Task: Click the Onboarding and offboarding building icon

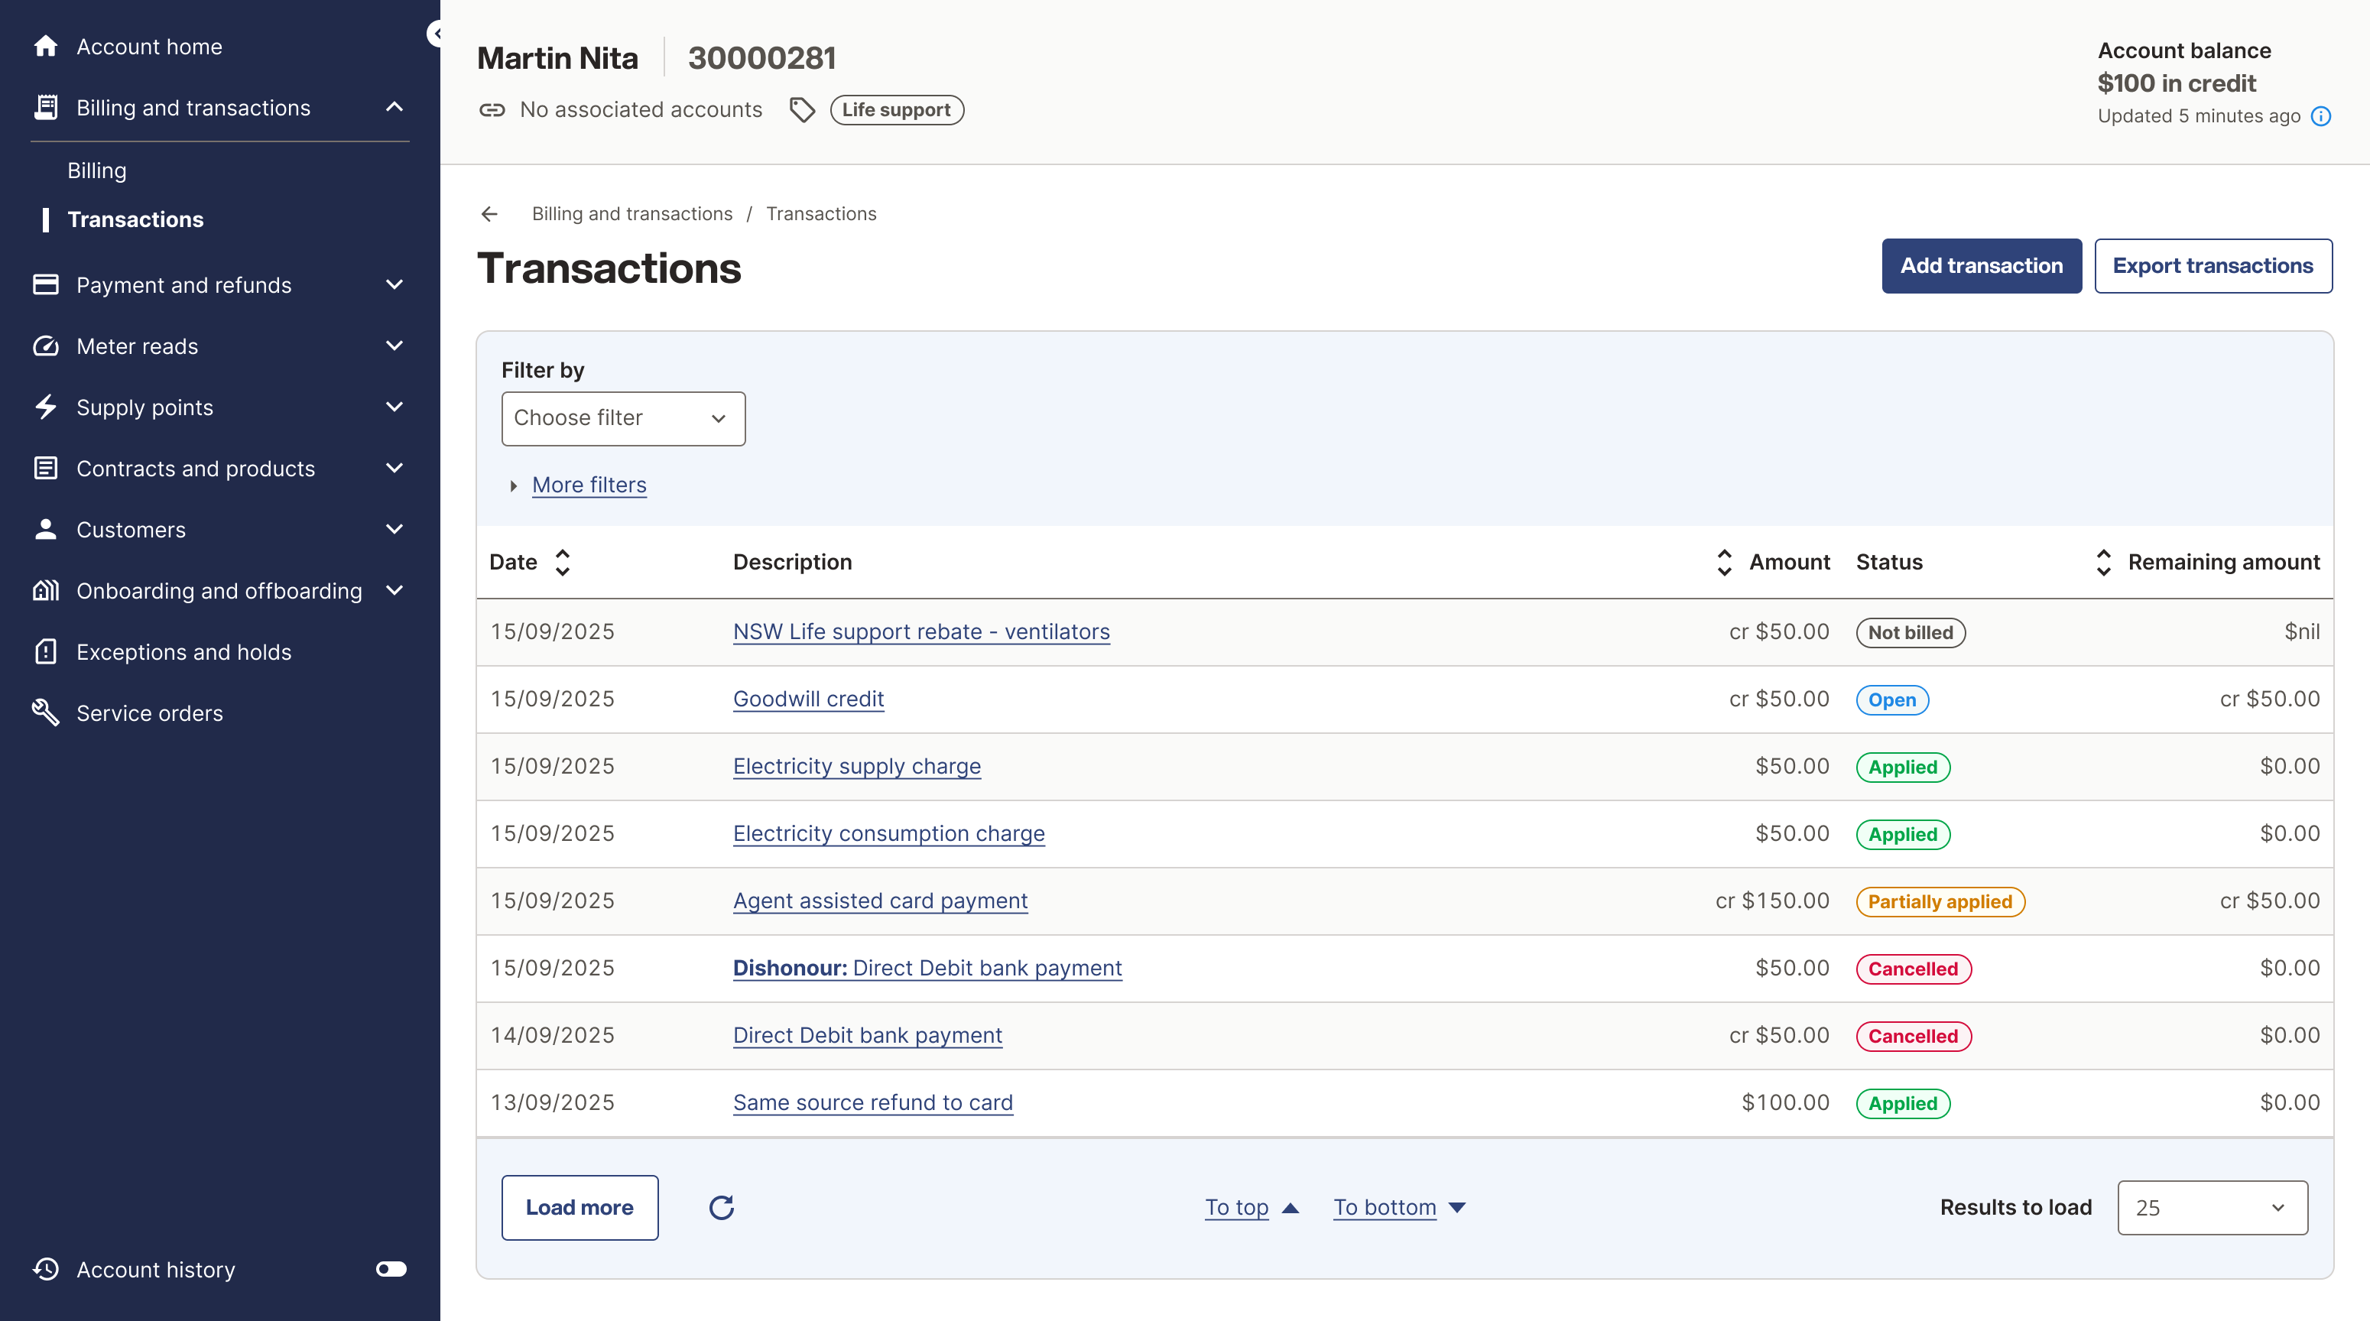Action: tap(45, 591)
